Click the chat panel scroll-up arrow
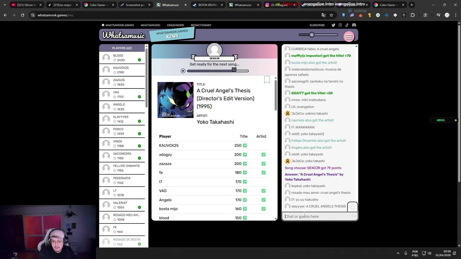Viewport: 461px width, 259px height. click(x=356, y=46)
